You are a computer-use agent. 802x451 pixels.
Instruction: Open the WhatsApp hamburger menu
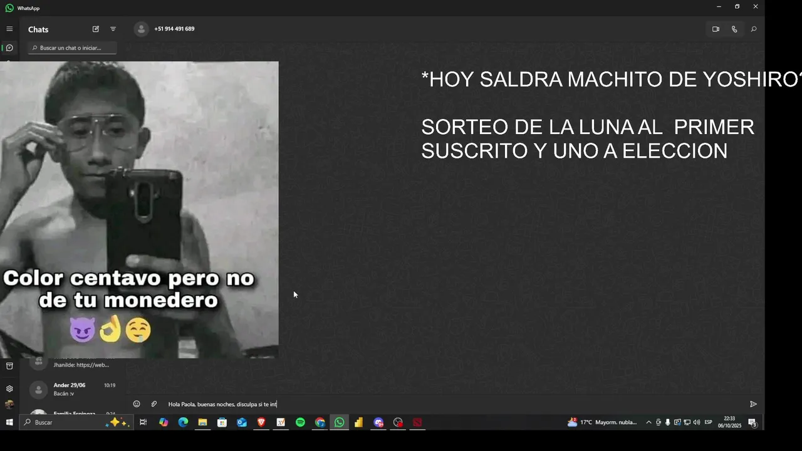coord(9,29)
